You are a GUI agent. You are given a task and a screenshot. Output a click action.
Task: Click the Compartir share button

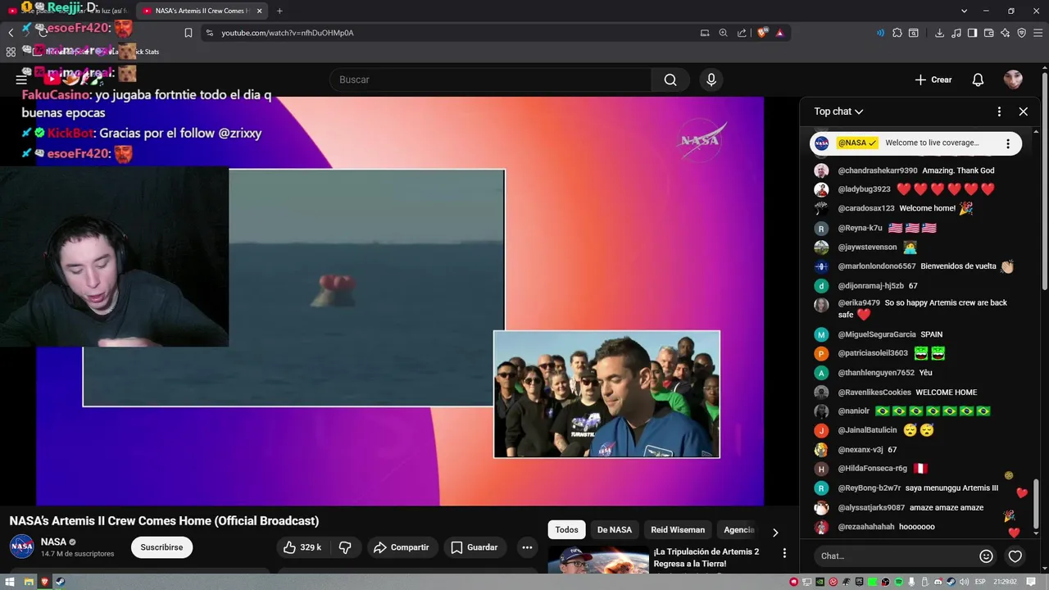coord(402,547)
